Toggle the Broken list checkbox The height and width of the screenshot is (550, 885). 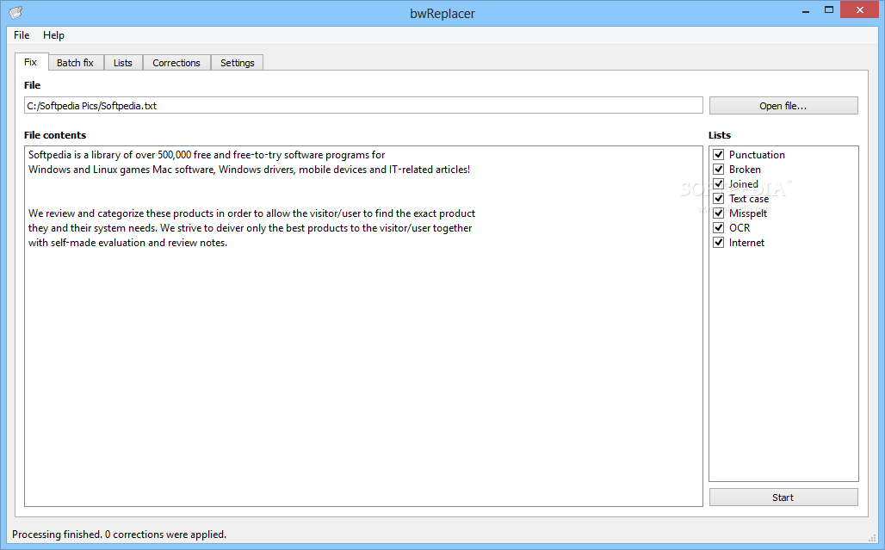[x=719, y=170]
